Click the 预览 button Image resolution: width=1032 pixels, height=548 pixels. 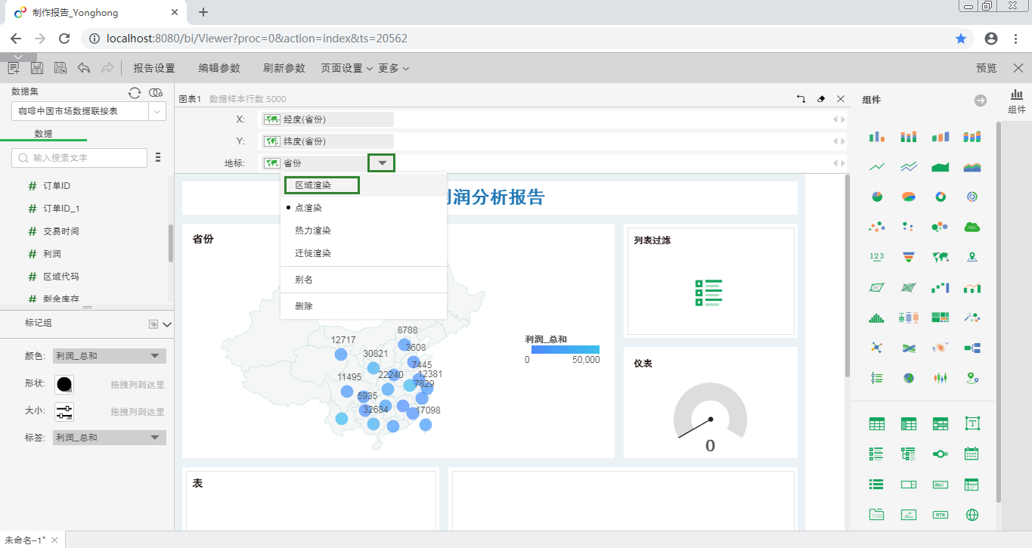985,67
